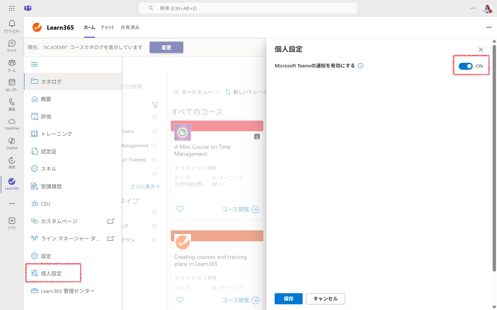Click the 変更 catalog button
This screenshot has height=310, width=497.
(166, 47)
